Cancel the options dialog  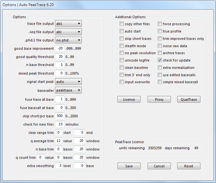(x=159, y=166)
